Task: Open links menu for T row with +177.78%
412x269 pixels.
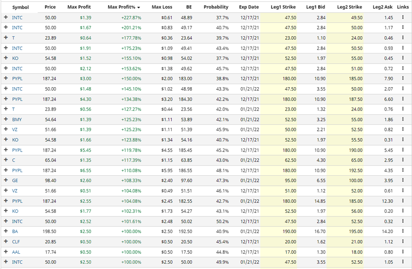Action: [402, 38]
